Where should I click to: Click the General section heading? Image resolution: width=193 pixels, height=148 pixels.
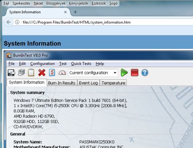(x=18, y=134)
